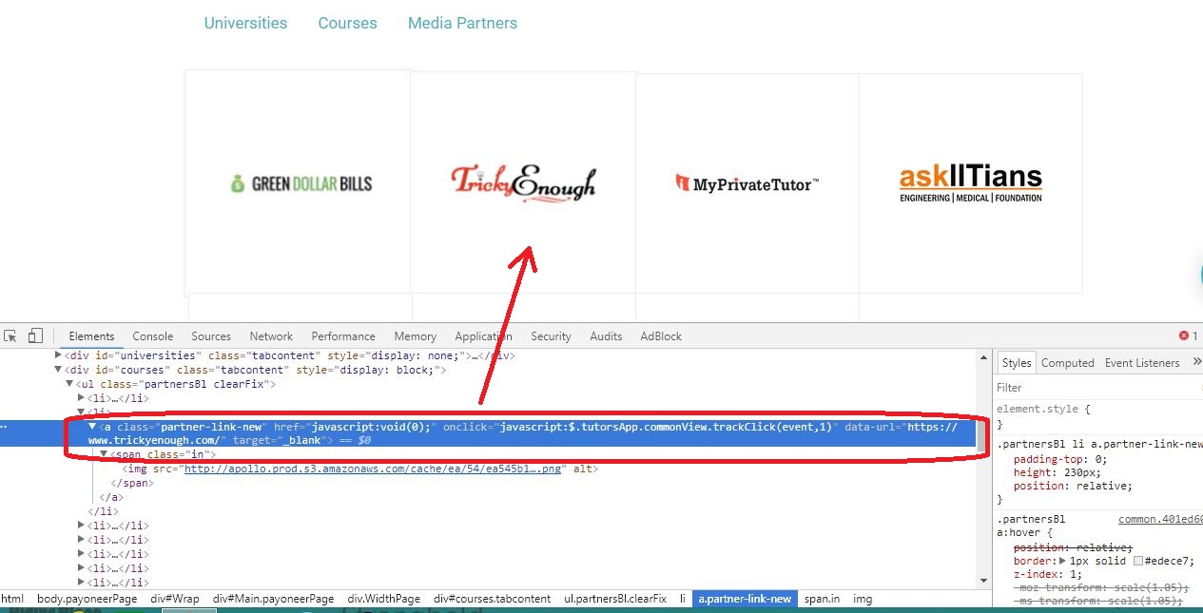
Task: Open the Sources tab
Action: pyautogui.click(x=211, y=336)
